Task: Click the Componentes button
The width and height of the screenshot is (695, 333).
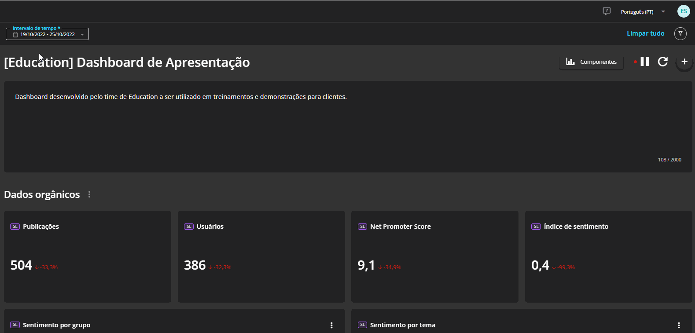Action: pos(591,62)
